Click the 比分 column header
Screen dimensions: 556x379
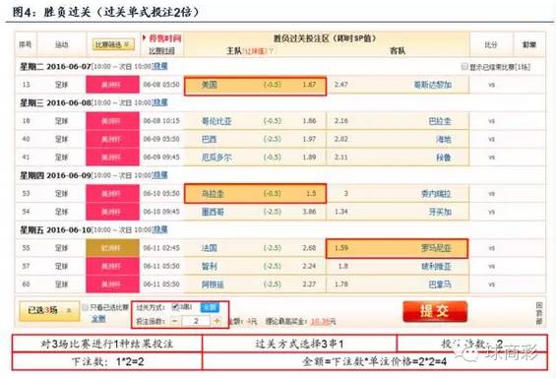pyautogui.click(x=491, y=44)
